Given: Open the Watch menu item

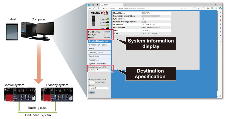Looking at the screenshot, I should (99, 49).
